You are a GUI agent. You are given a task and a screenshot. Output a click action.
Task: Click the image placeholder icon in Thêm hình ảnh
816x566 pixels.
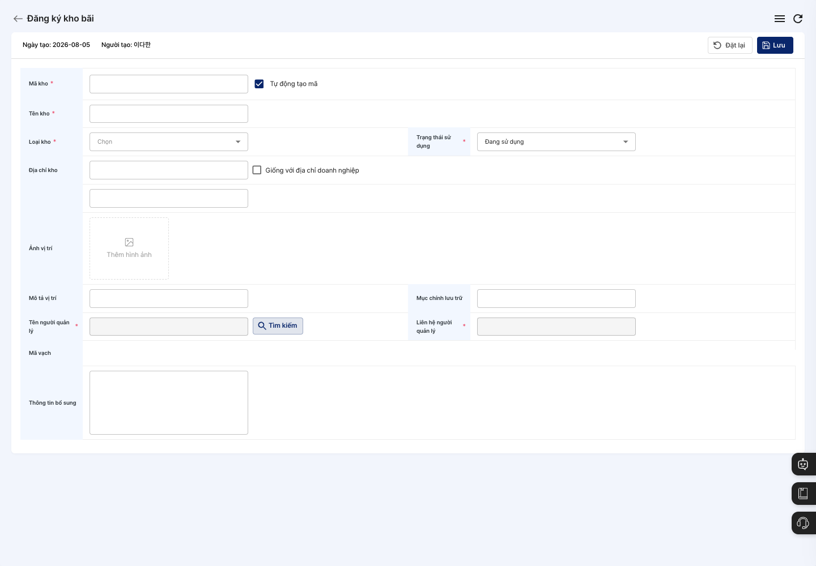click(x=129, y=242)
